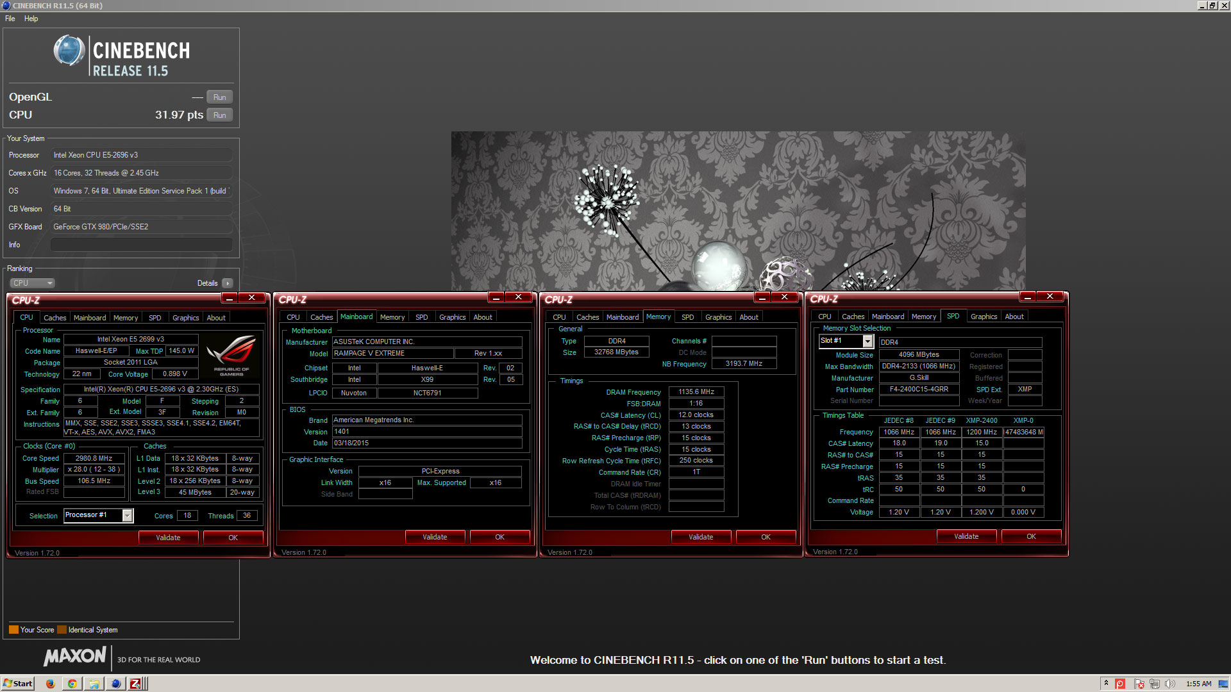Switch to CPU tab in SPD CPU-Z window
This screenshot has width=1231, height=692.
coord(825,317)
